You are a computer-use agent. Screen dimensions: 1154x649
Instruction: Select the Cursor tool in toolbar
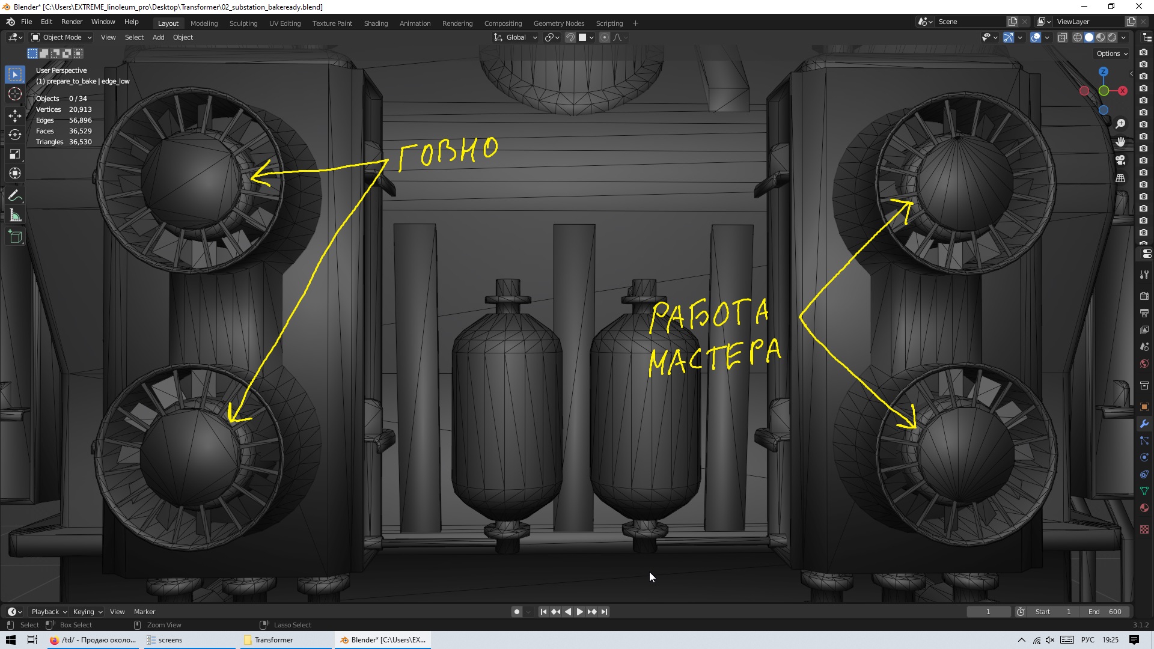(x=15, y=94)
